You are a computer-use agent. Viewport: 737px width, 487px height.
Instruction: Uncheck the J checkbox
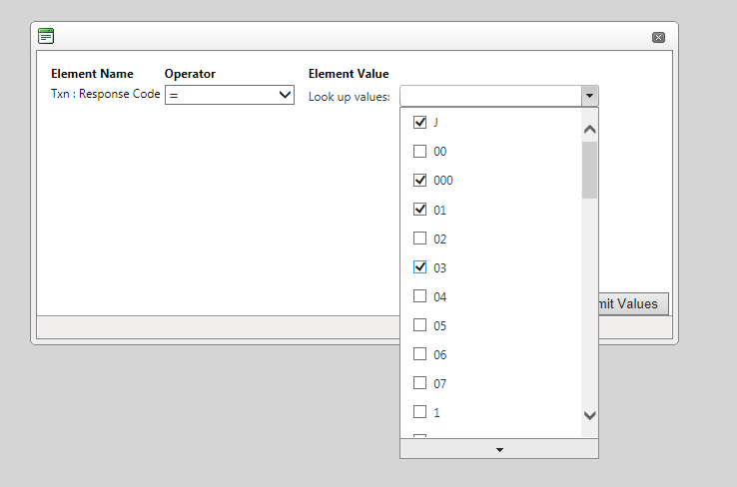(419, 122)
